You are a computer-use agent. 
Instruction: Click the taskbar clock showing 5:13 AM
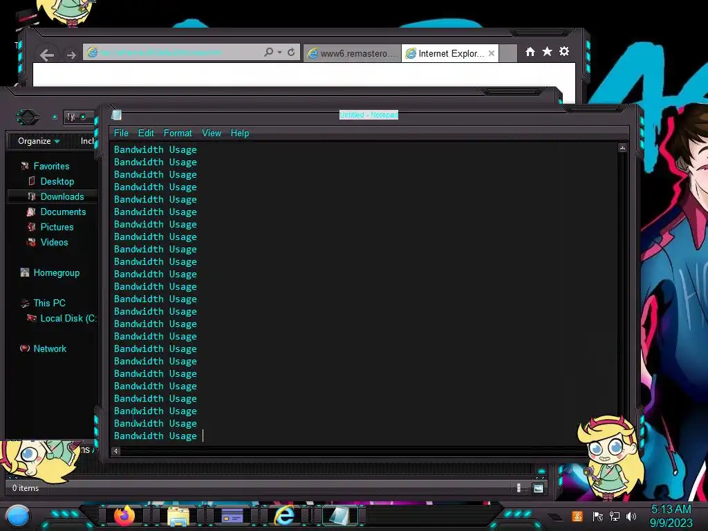[671, 516]
